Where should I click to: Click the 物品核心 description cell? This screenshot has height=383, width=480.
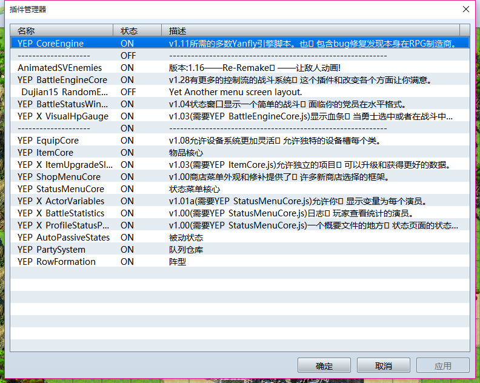186,153
